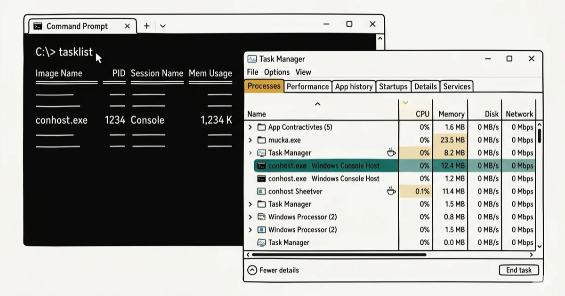
Task: Open the Options menu in Task Manager
Action: (x=277, y=72)
